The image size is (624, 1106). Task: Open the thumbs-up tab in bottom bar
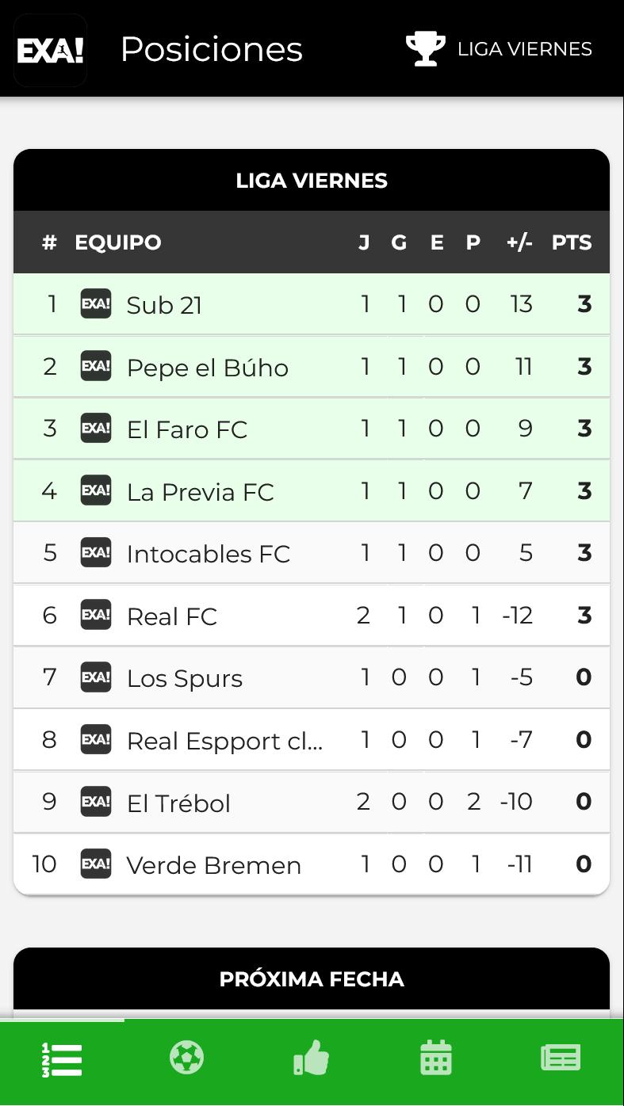(x=312, y=1058)
